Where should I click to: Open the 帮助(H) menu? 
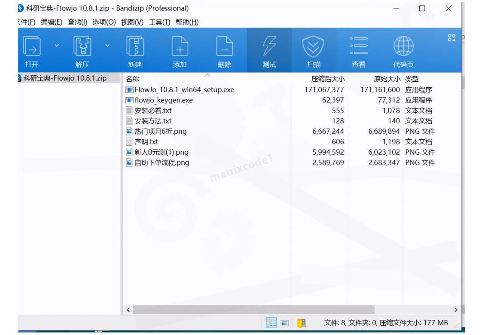coord(187,22)
